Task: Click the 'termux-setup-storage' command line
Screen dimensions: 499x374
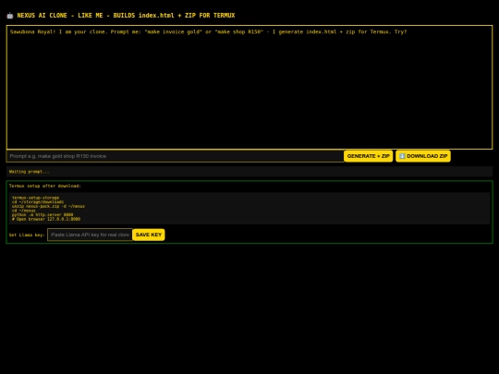Action: pos(36,198)
